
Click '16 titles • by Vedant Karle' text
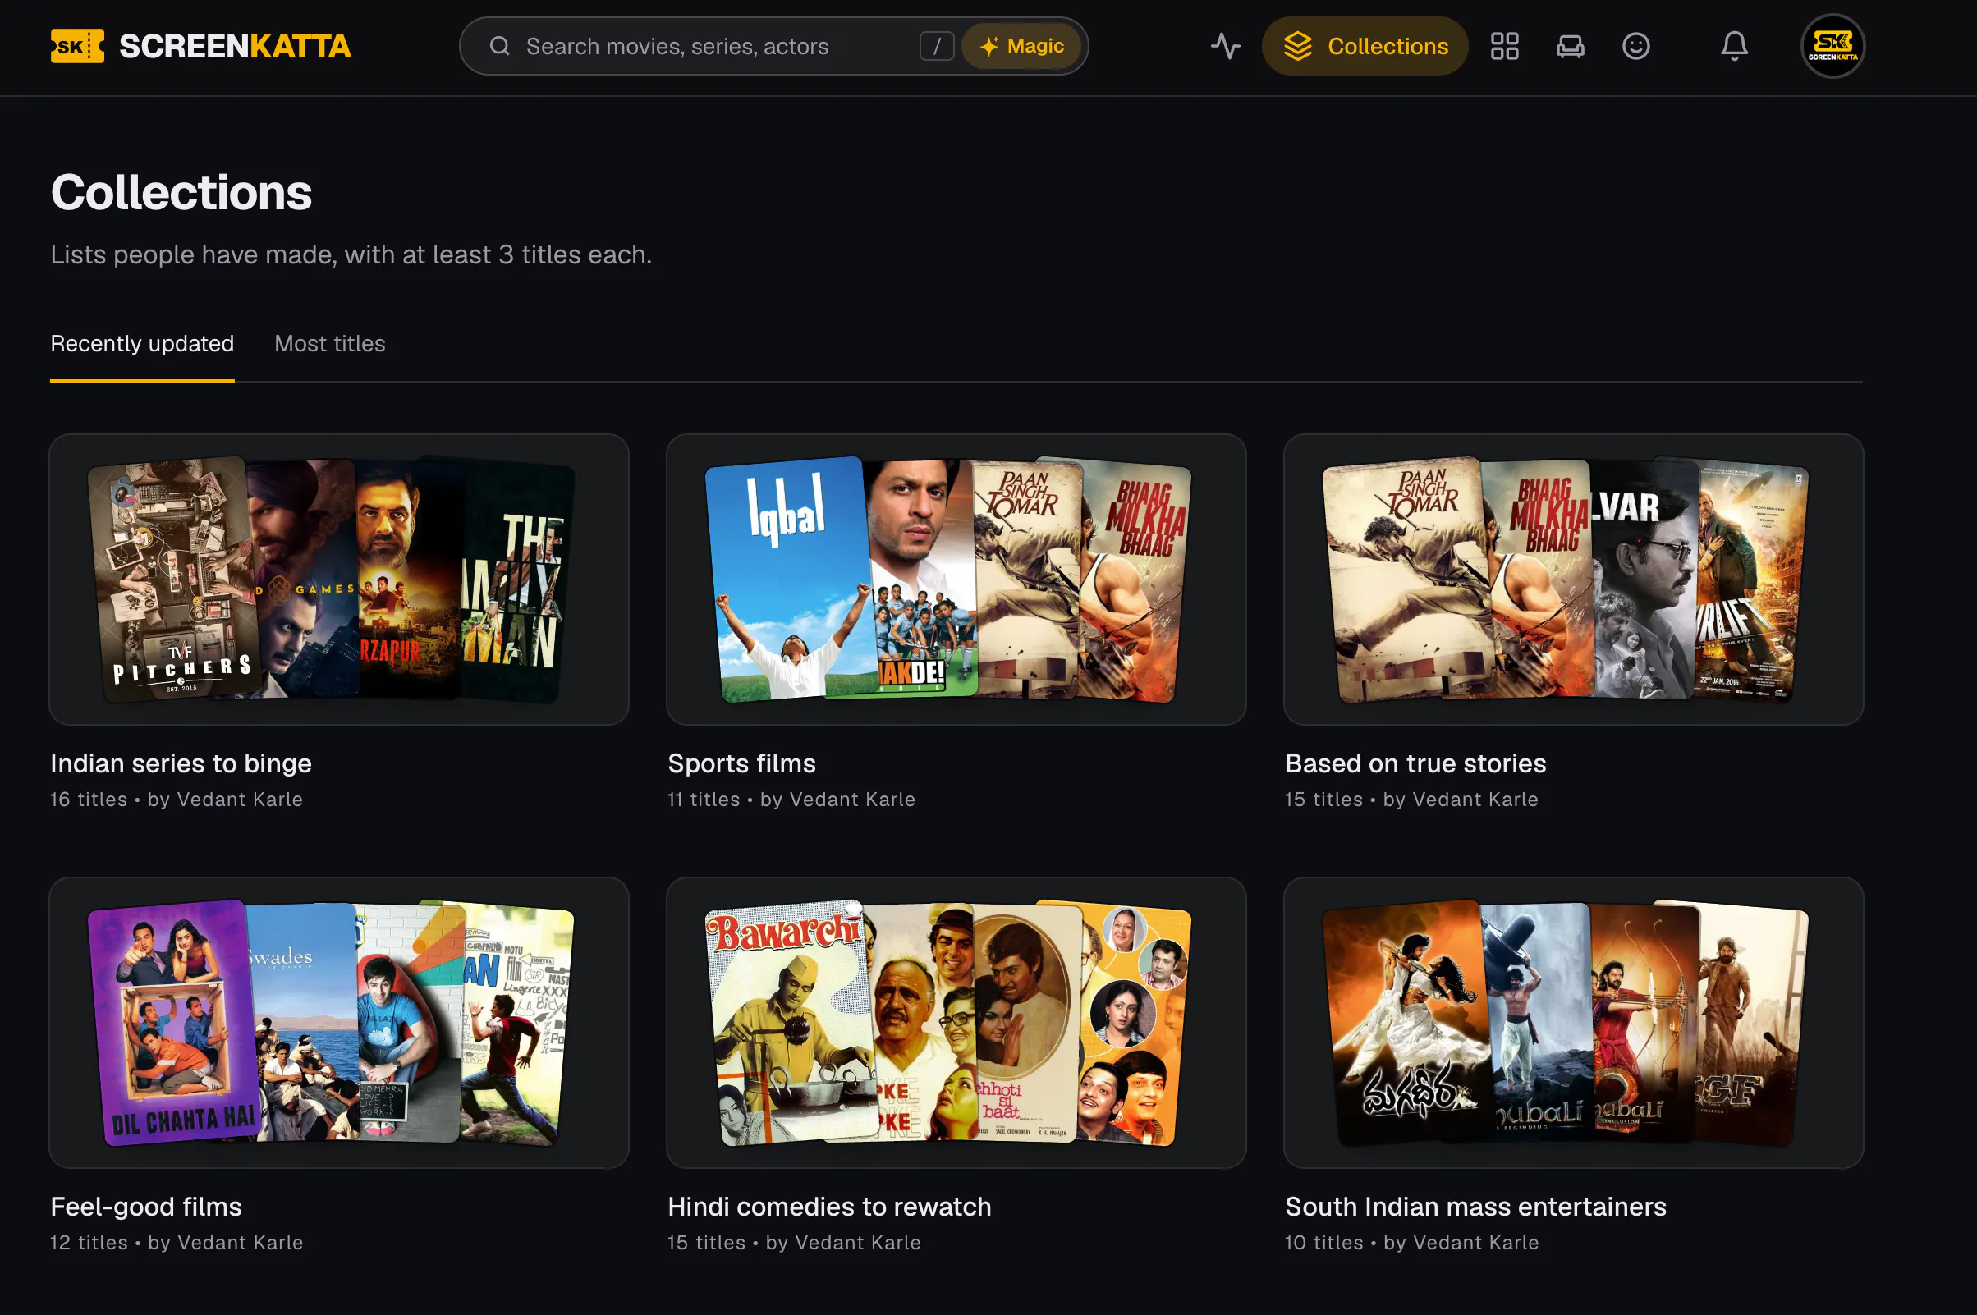[177, 800]
